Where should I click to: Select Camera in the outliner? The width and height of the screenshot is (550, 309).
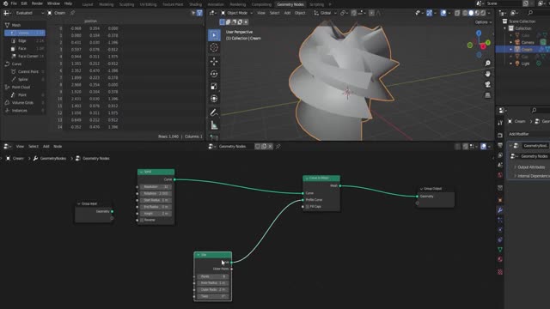527,42
